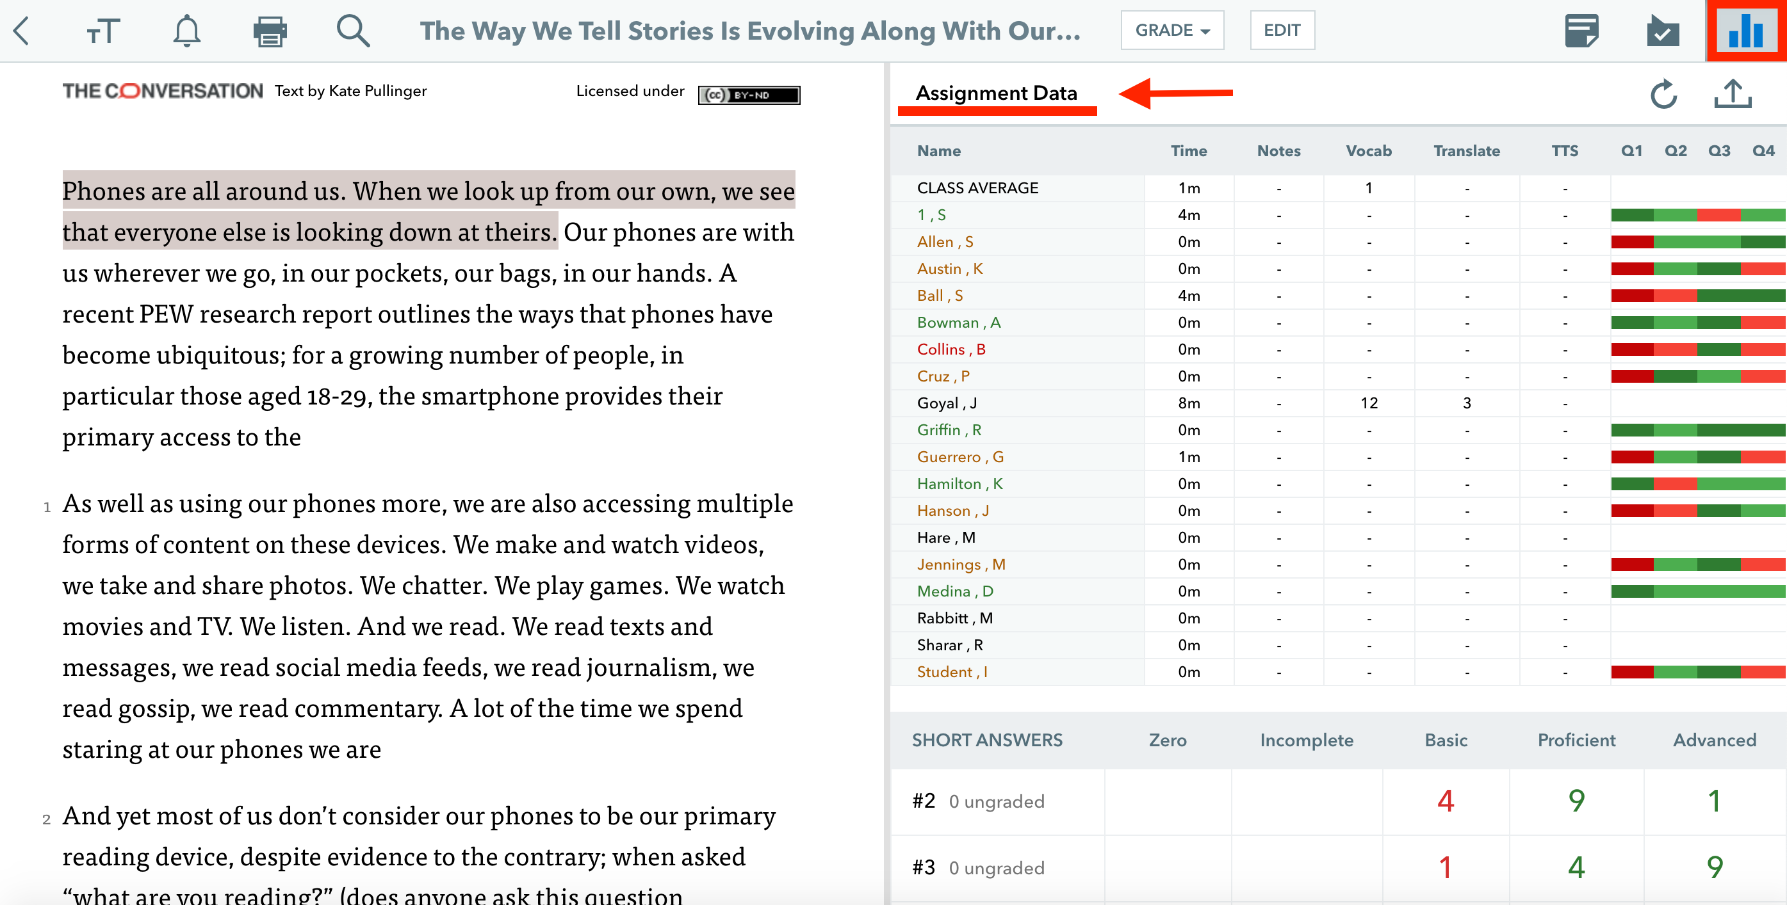The height and width of the screenshot is (905, 1787).
Task: Open student Hamilton, K
Action: point(959,484)
